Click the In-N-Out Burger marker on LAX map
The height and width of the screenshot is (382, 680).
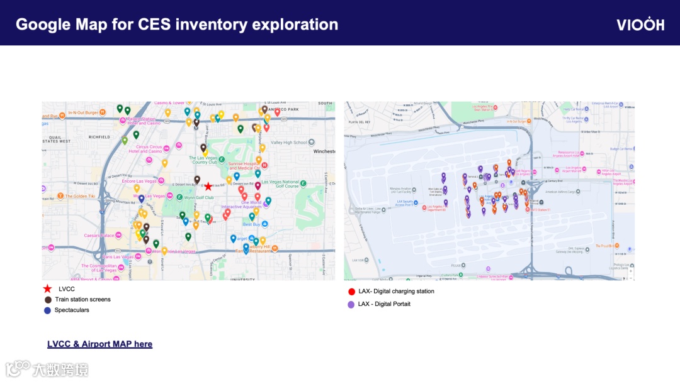click(529, 121)
